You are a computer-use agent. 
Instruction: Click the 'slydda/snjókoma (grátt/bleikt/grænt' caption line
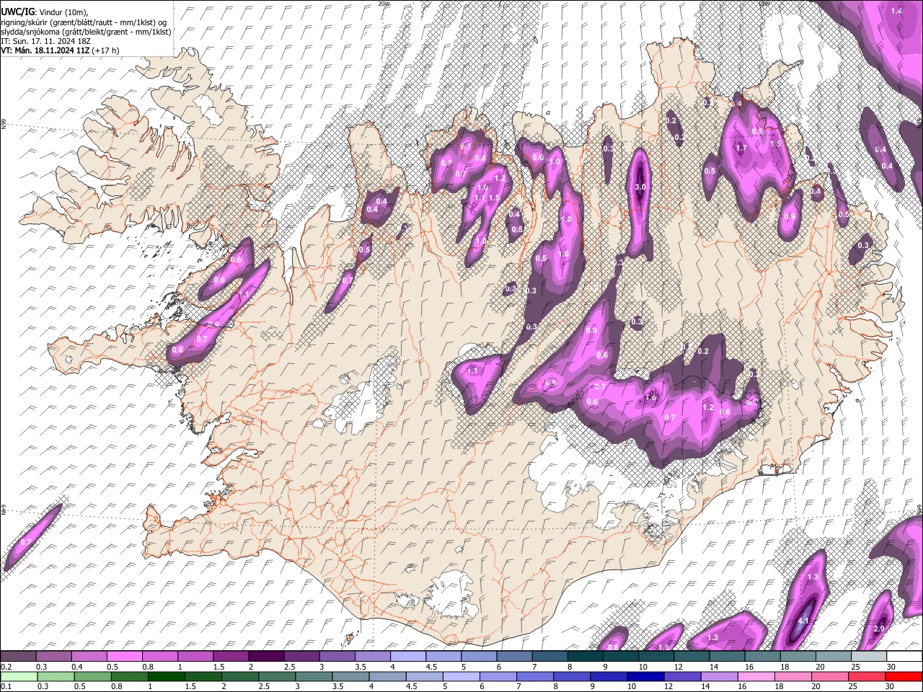tap(87, 32)
